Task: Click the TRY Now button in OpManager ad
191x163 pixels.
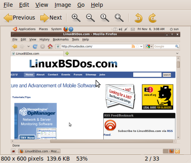Action: click(27, 137)
